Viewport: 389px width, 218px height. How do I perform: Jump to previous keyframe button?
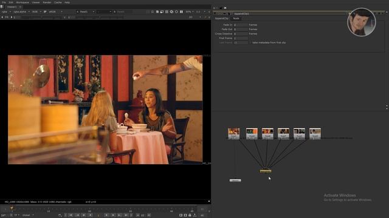pos(77,216)
